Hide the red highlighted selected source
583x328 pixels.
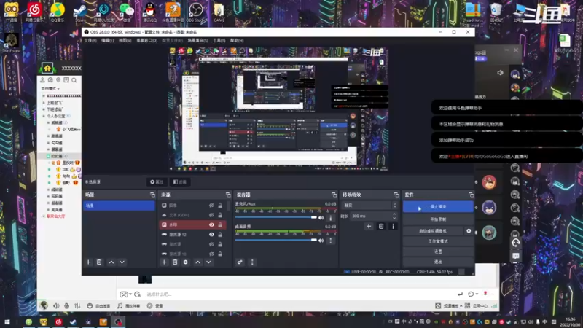211,224
